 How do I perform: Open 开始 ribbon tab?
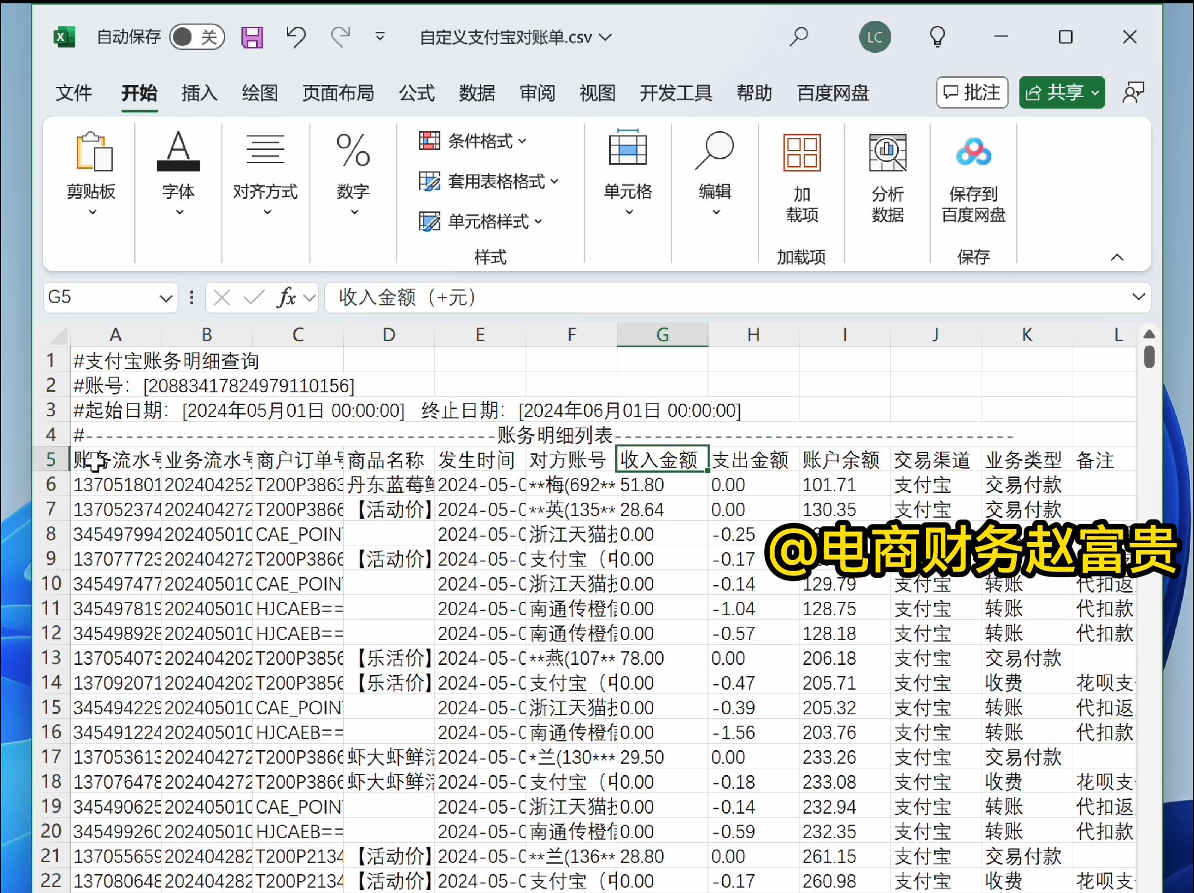(139, 92)
